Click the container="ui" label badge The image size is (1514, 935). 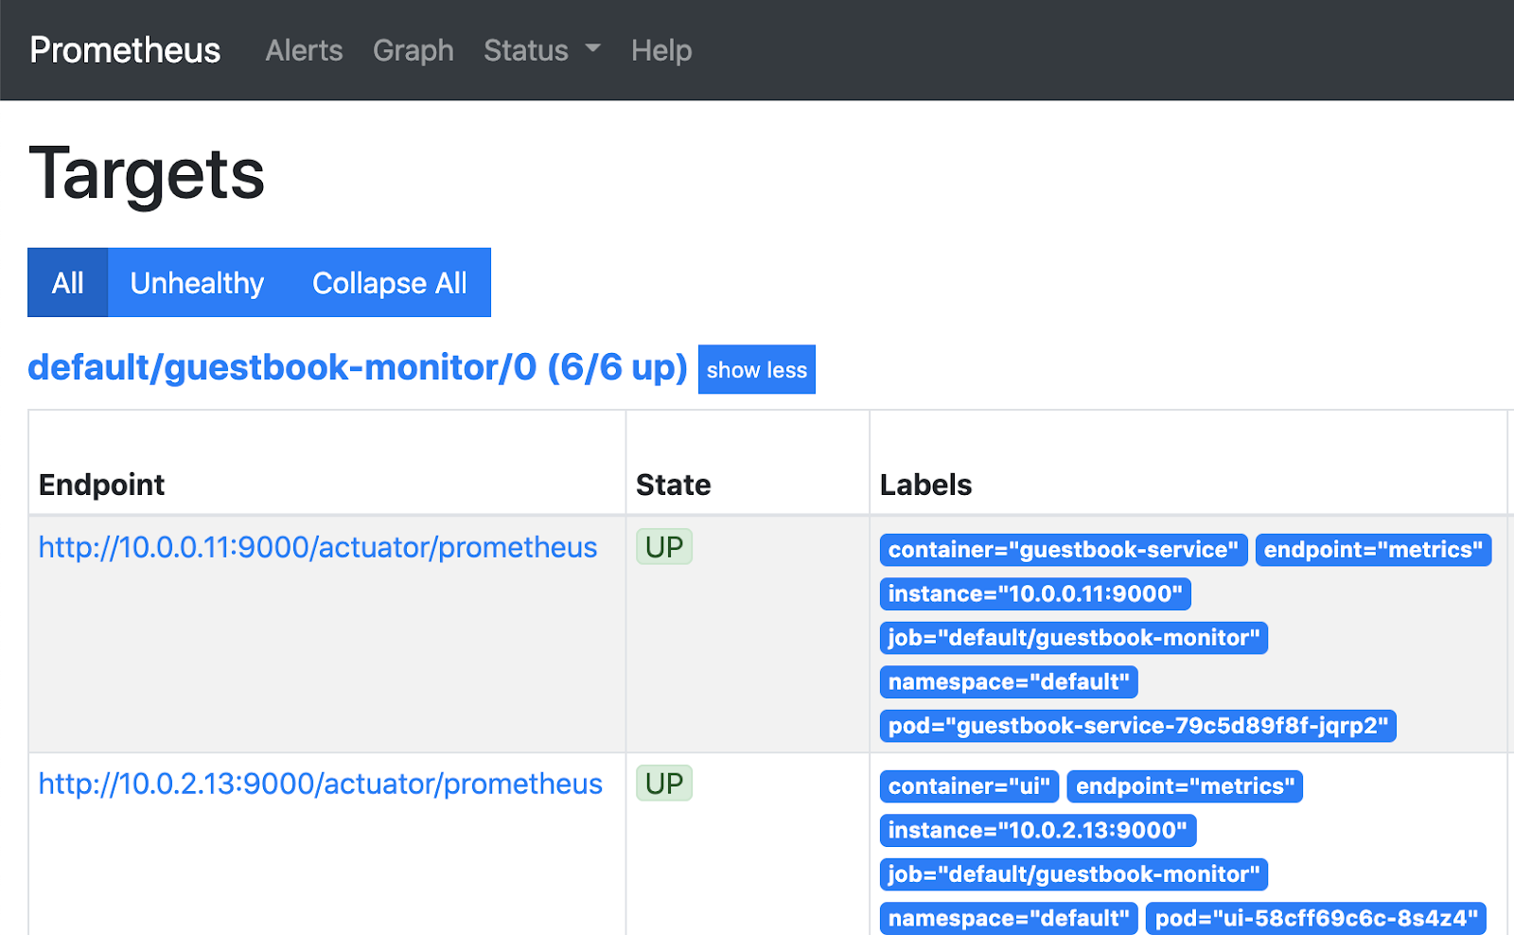coord(969,786)
